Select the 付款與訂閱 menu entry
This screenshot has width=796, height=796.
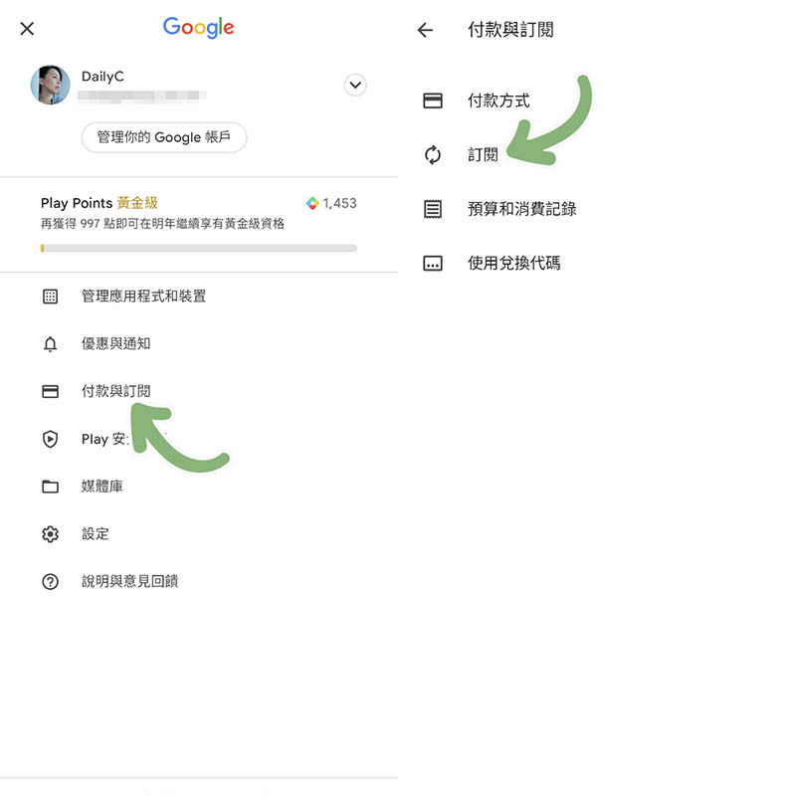tap(199, 391)
